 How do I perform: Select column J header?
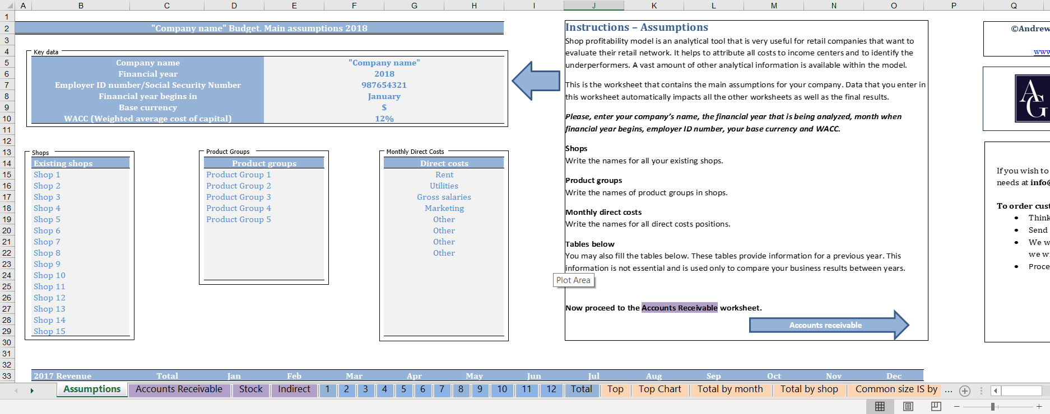(593, 6)
